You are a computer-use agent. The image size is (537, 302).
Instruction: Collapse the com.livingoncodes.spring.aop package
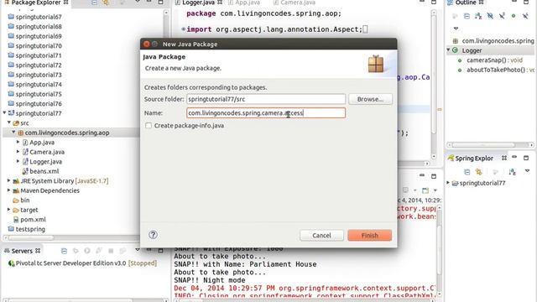tap(13, 133)
